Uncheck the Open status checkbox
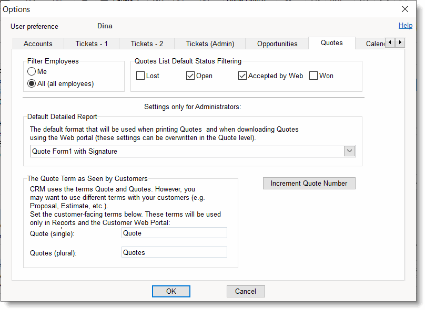This screenshot has width=425, height=310. click(190, 76)
